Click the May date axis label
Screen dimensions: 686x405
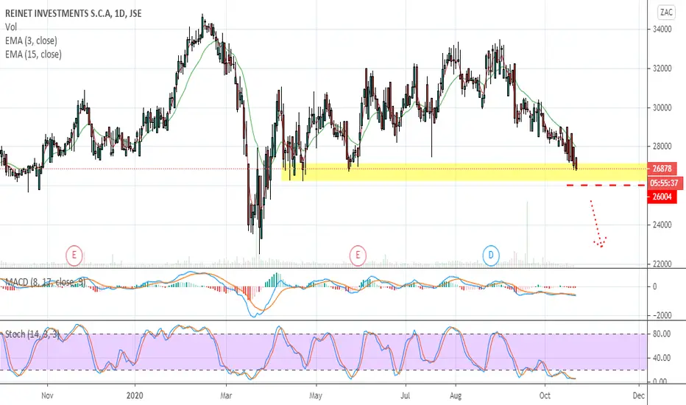coord(316,395)
